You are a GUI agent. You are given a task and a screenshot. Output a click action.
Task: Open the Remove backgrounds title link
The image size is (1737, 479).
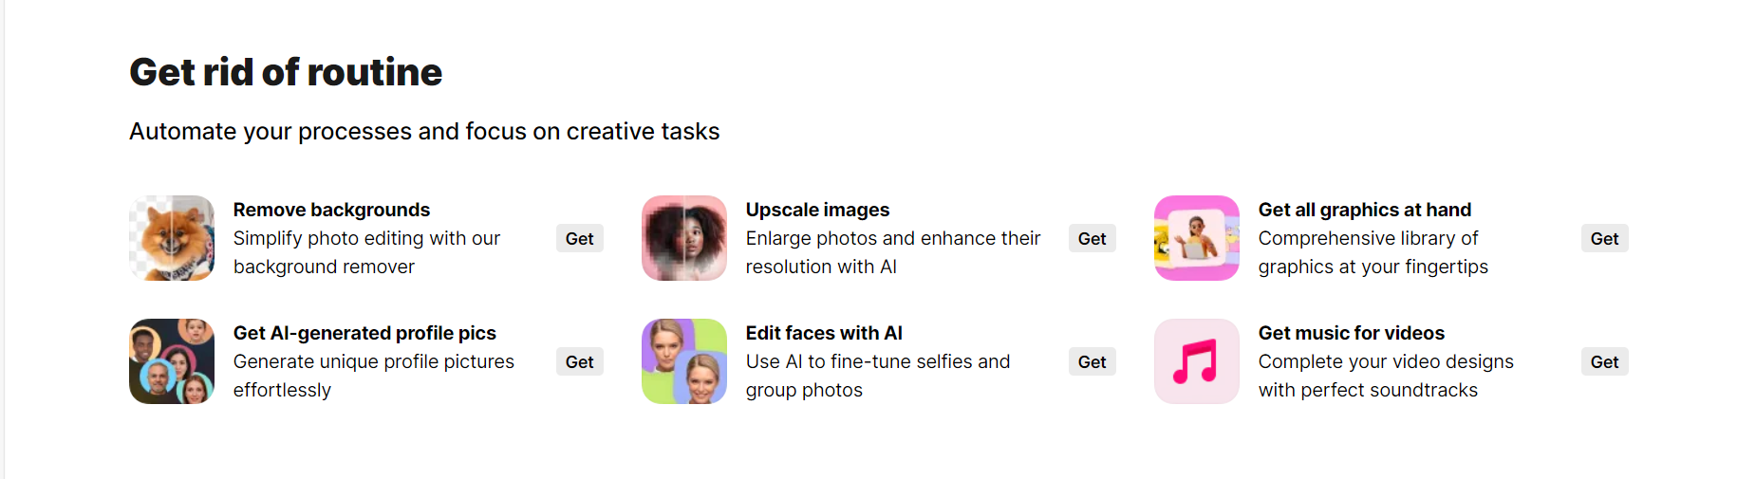[x=331, y=210]
